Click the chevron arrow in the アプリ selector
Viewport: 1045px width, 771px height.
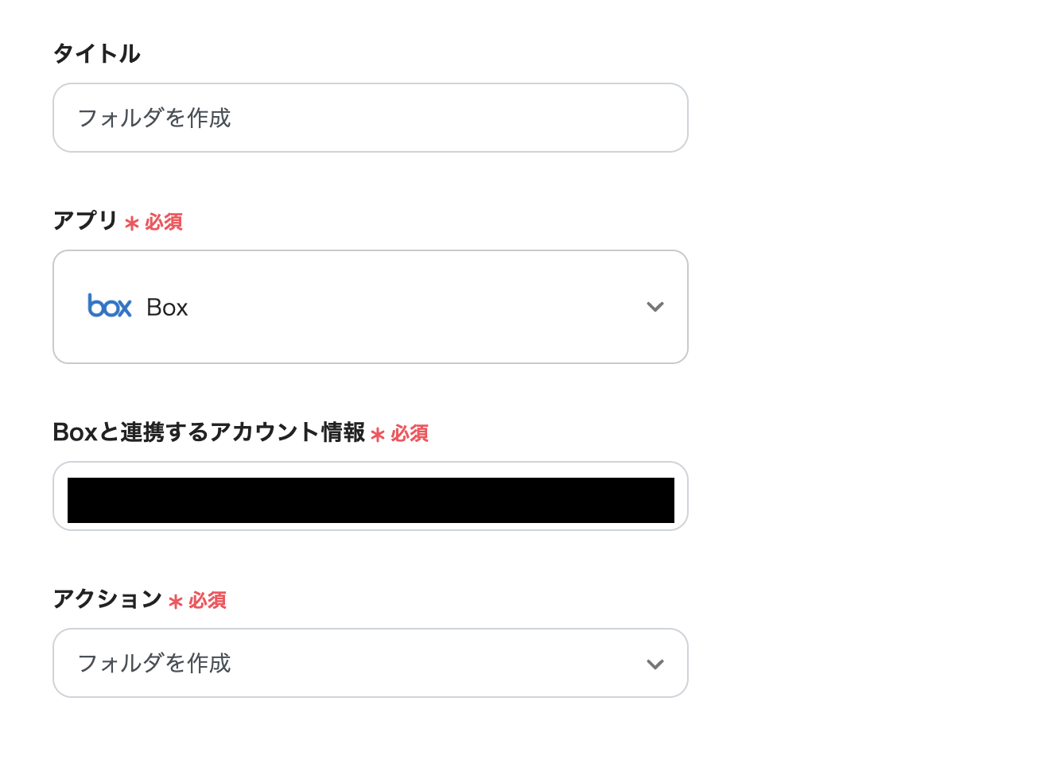(x=655, y=307)
